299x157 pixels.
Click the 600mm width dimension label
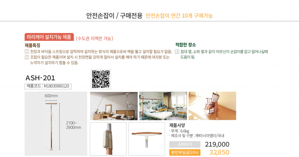coord(51,96)
